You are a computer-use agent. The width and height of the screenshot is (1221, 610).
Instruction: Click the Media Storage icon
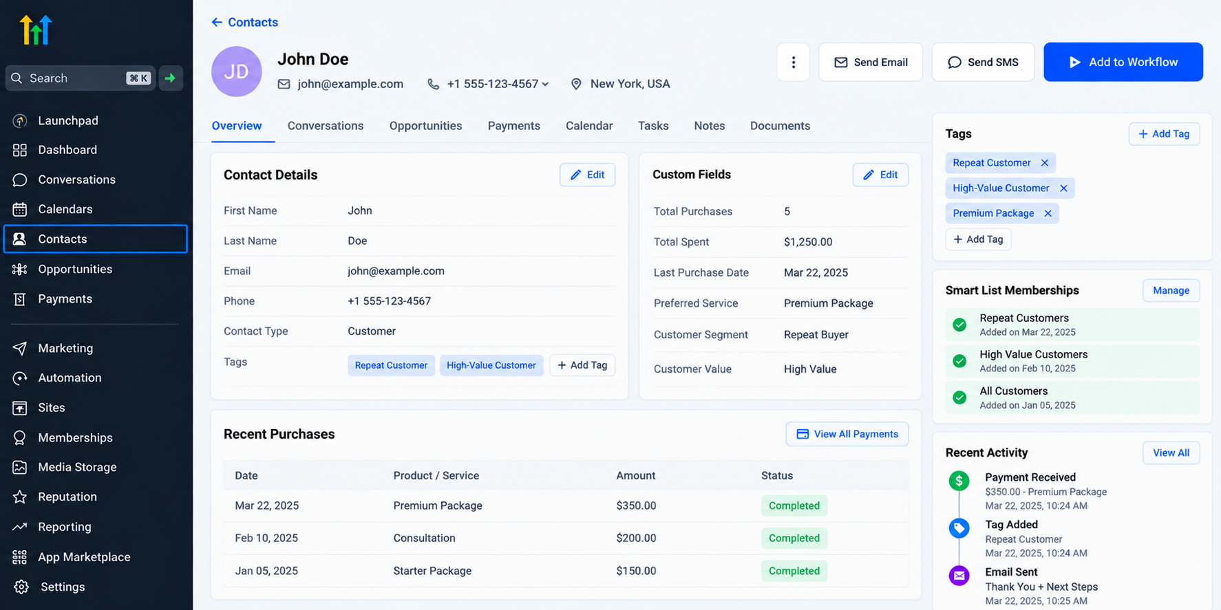[20, 468]
